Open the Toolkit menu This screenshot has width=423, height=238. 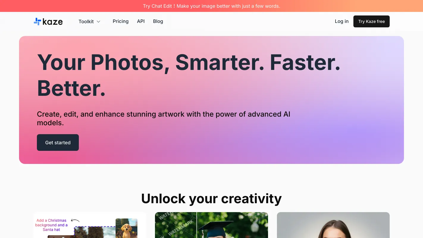point(90,21)
